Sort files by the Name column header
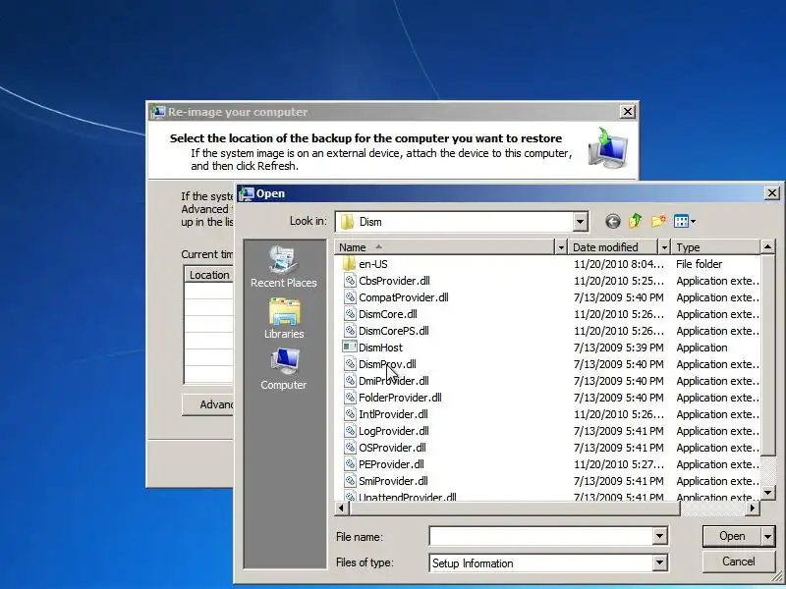This screenshot has width=786, height=589. tap(445, 247)
